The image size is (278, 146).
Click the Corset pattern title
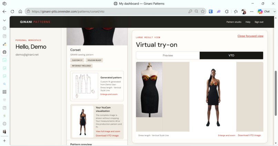75,50
